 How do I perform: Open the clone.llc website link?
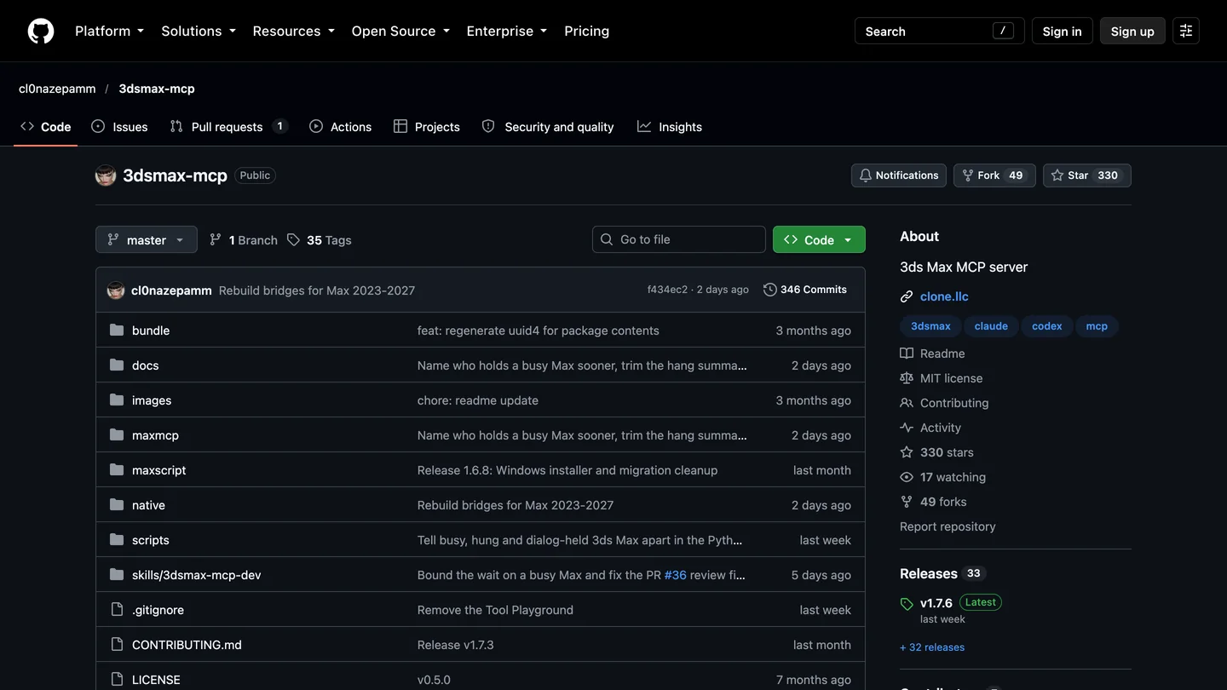944,296
